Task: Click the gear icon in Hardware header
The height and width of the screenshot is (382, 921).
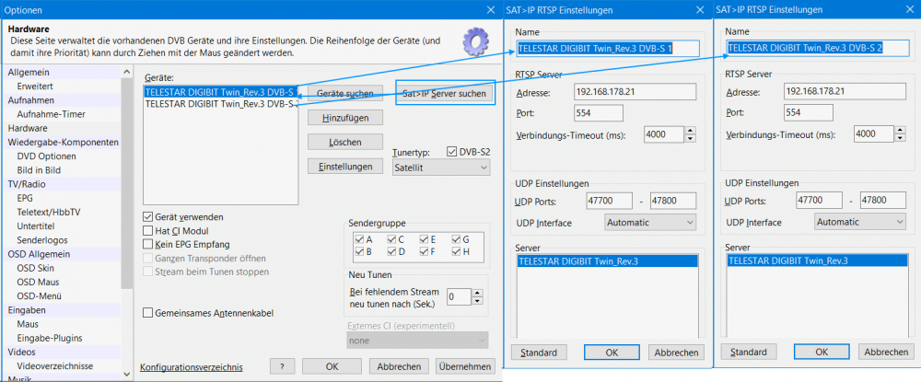Action: point(477,41)
